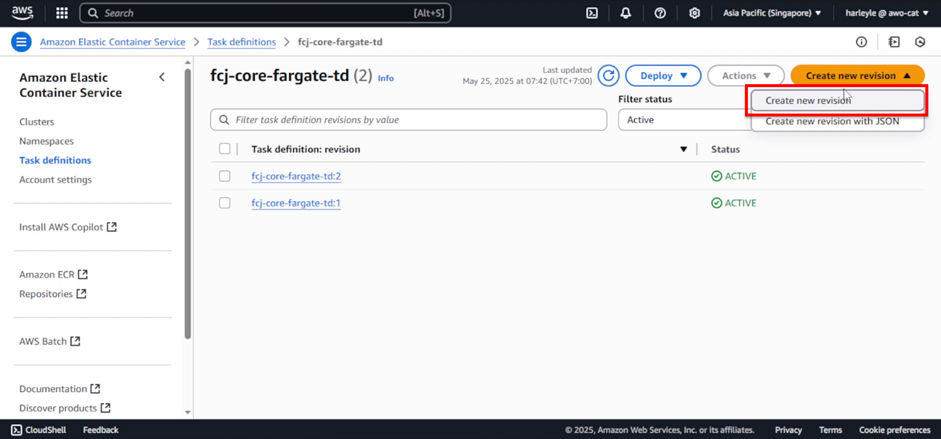Open the fcj-core-fargate-td:2 revision link
Screen dimensions: 941x439
pos(296,176)
